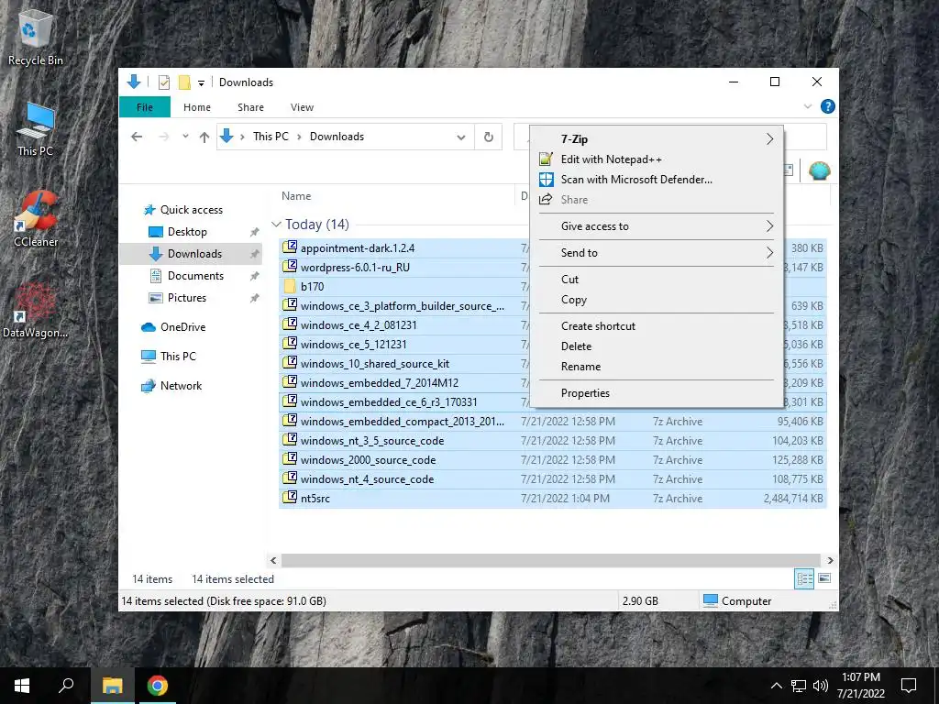Click the Properties quick access toolbar icon
Screen dimensions: 939x704
[164, 82]
